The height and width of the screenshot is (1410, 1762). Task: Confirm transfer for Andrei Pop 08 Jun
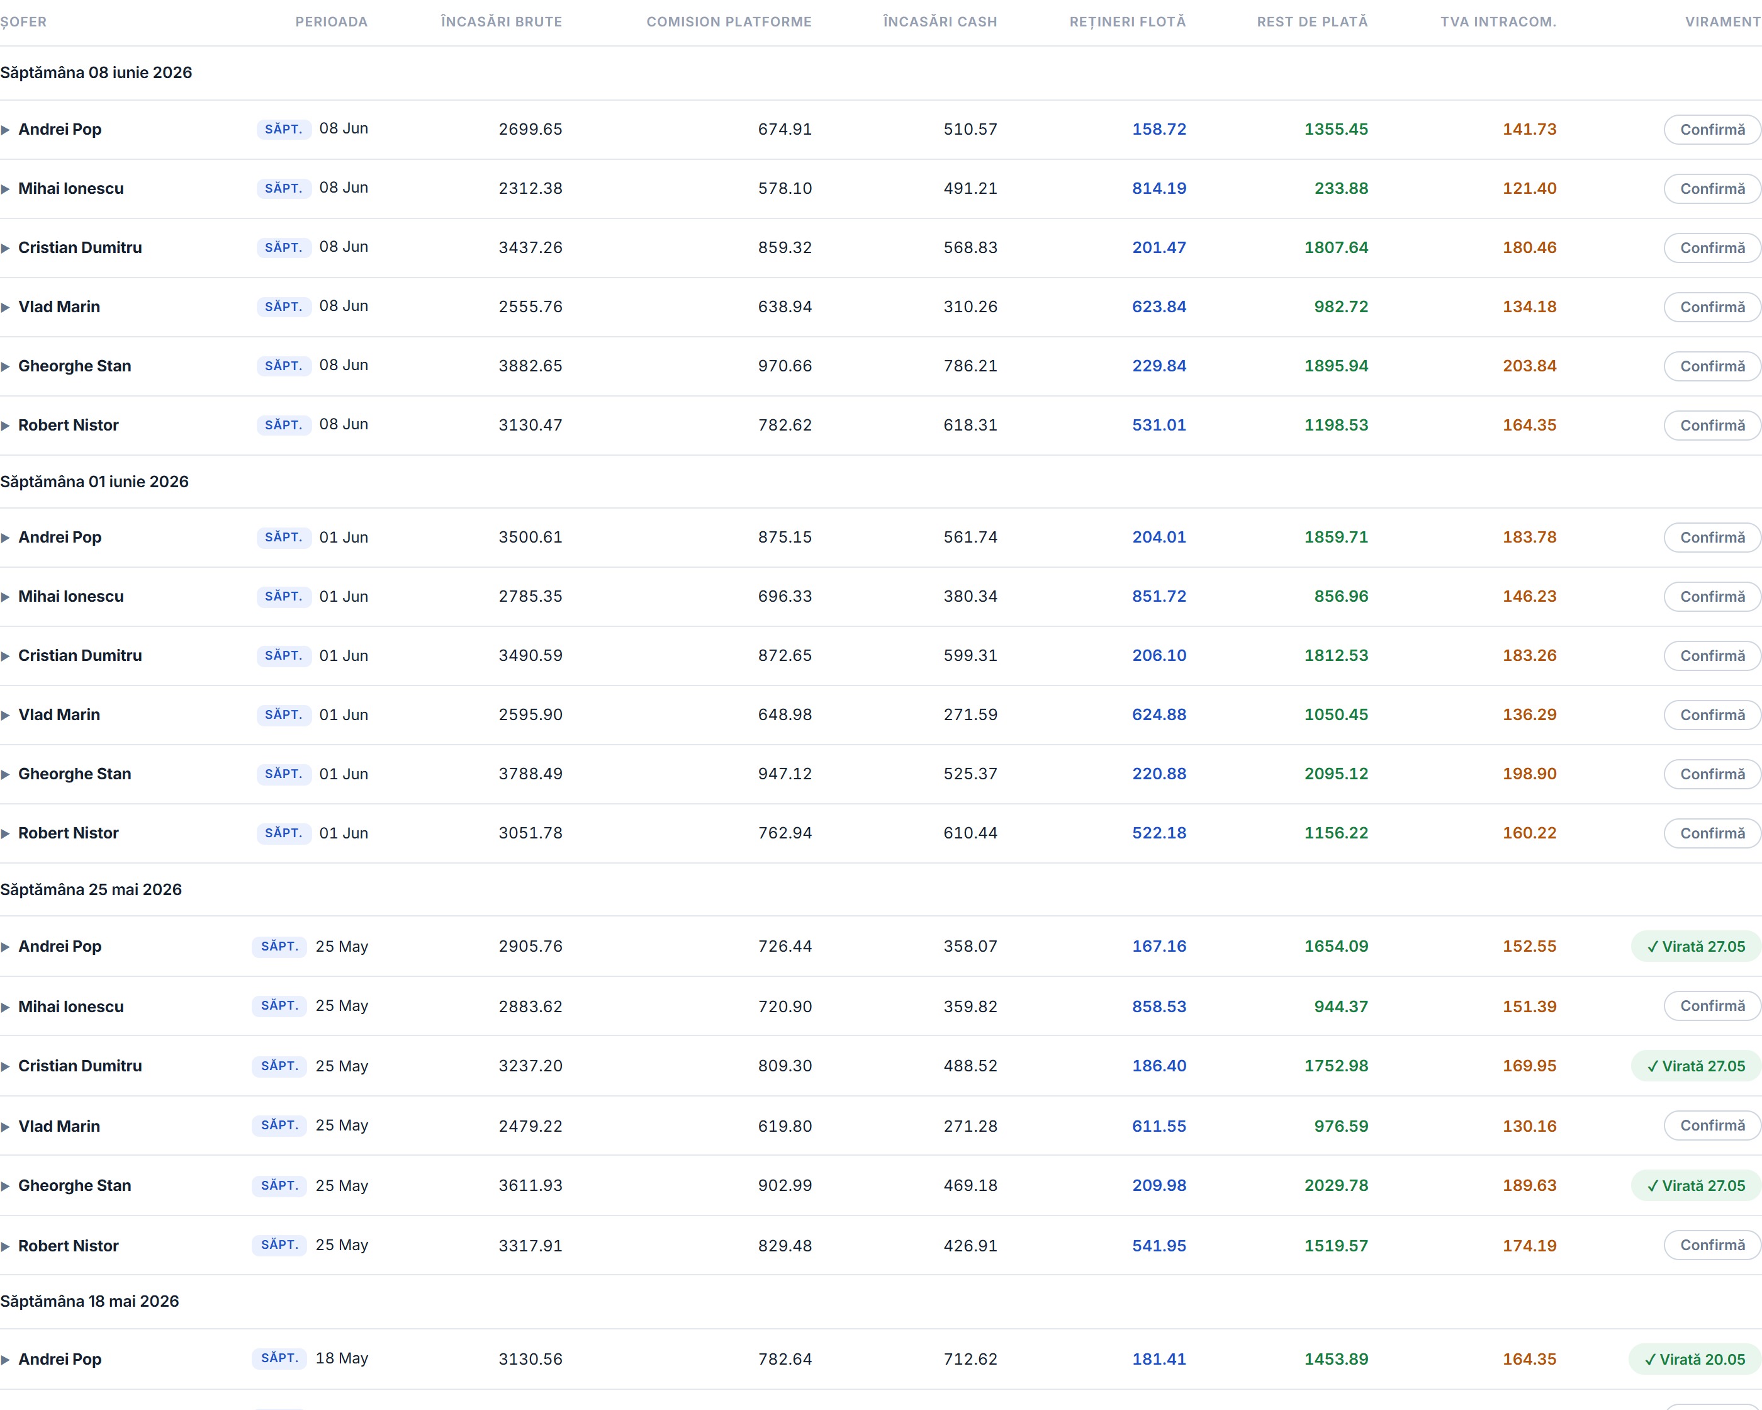(1712, 129)
